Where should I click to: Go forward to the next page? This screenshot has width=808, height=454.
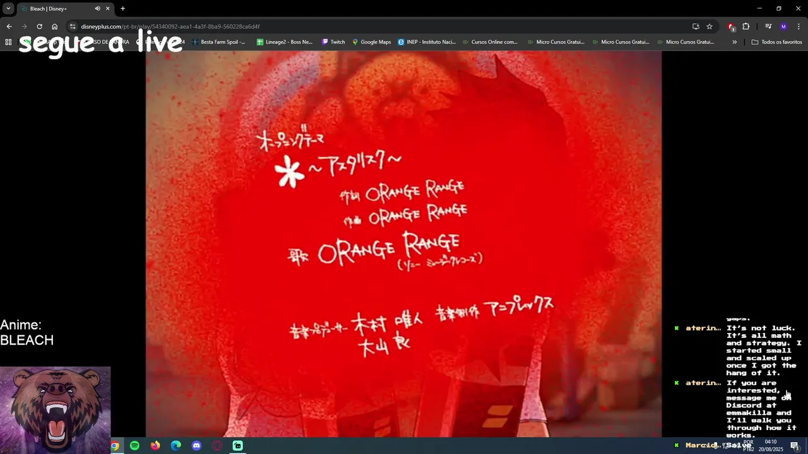coord(24,26)
